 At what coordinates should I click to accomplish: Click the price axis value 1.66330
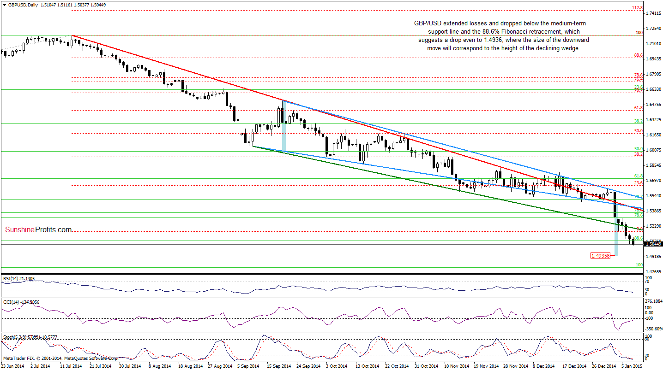point(653,89)
